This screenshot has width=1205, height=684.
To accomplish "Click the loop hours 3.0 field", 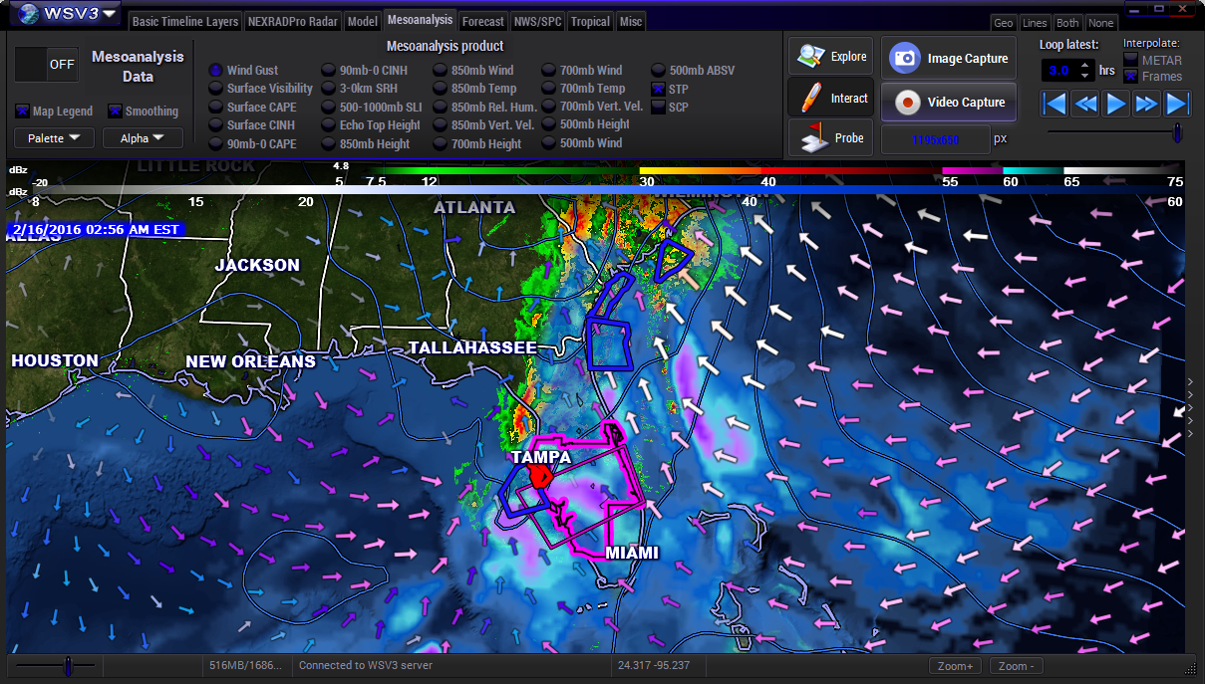I will coord(1058,71).
